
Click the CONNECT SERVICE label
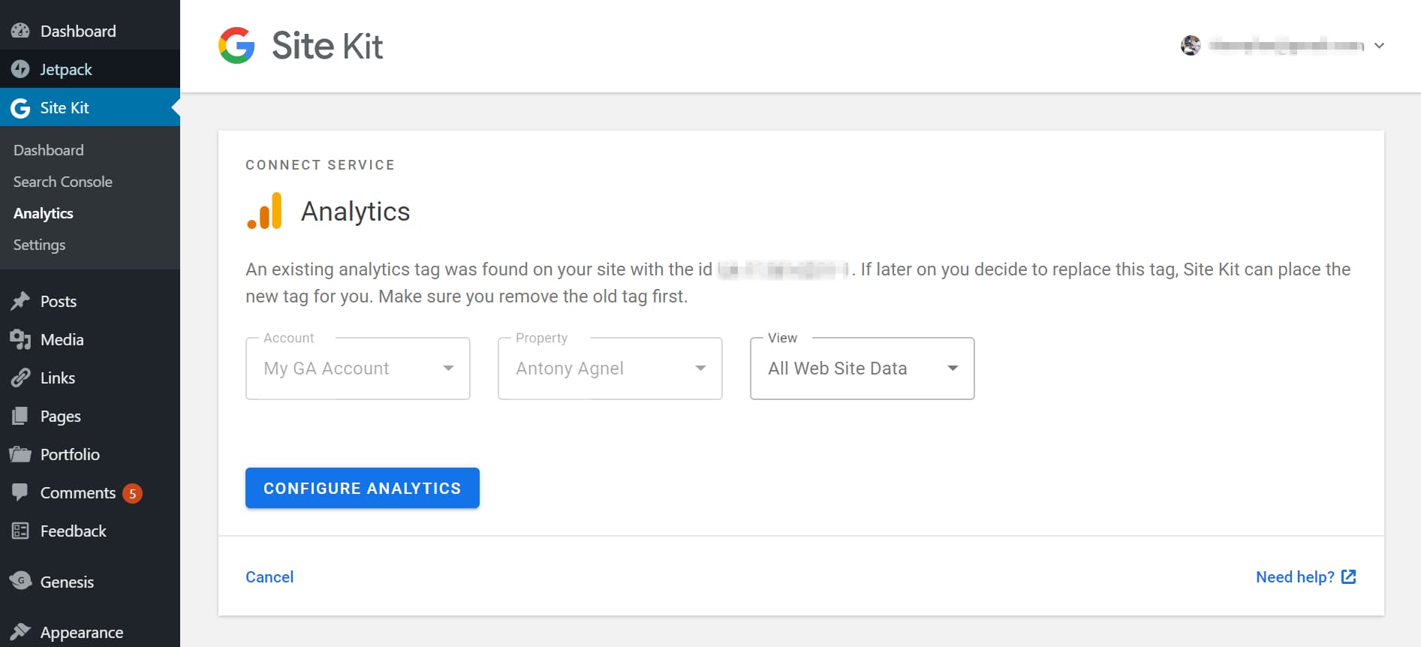coord(321,165)
